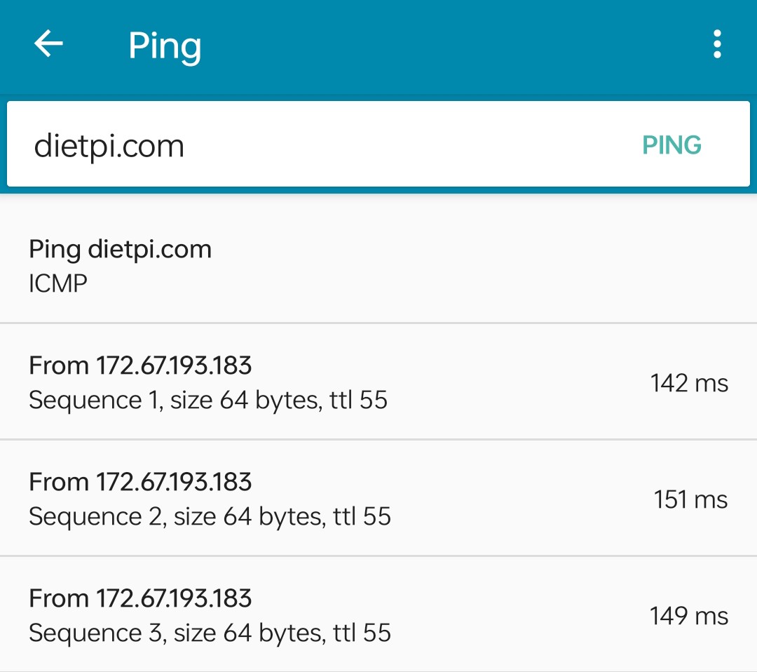757x672 pixels.
Task: Tap the 149 ms latency value
Action: click(689, 616)
